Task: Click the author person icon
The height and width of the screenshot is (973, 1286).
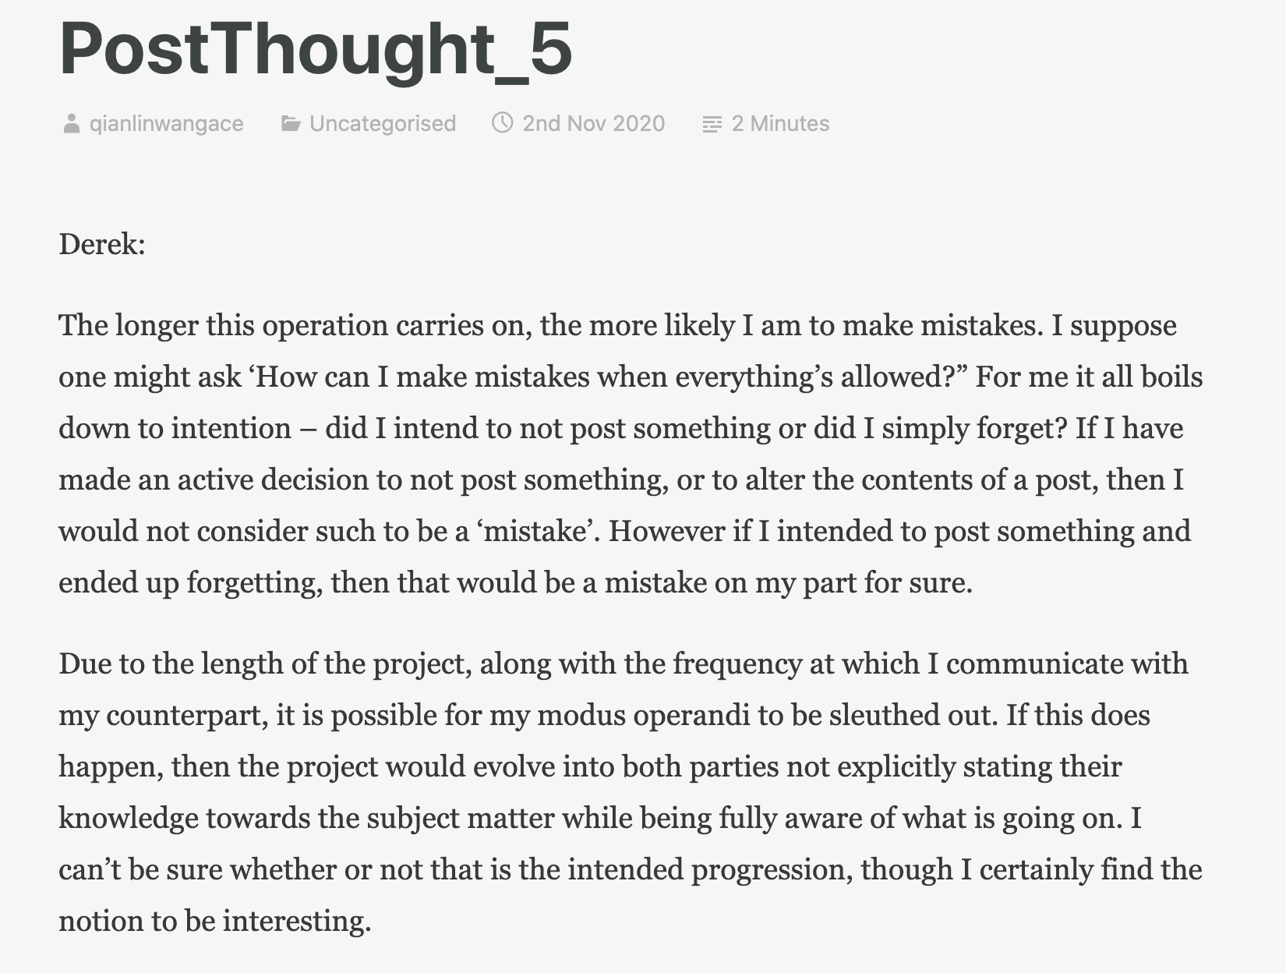Action: 71,124
